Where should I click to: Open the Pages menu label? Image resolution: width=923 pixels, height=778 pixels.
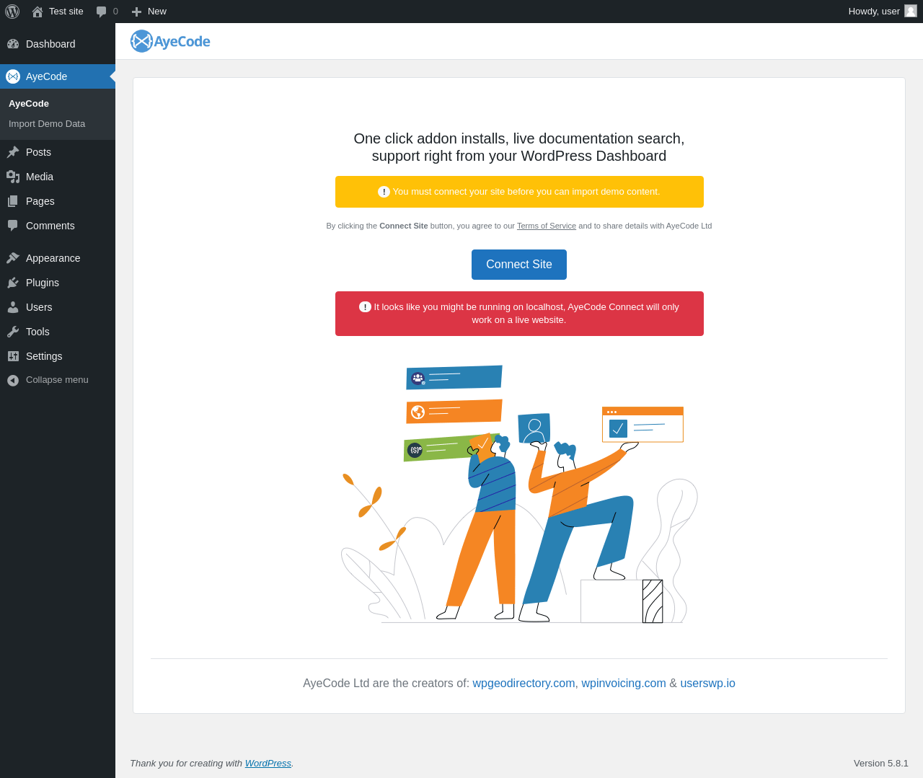coord(40,201)
